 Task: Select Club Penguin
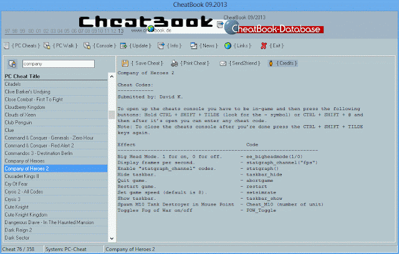pos(55,123)
